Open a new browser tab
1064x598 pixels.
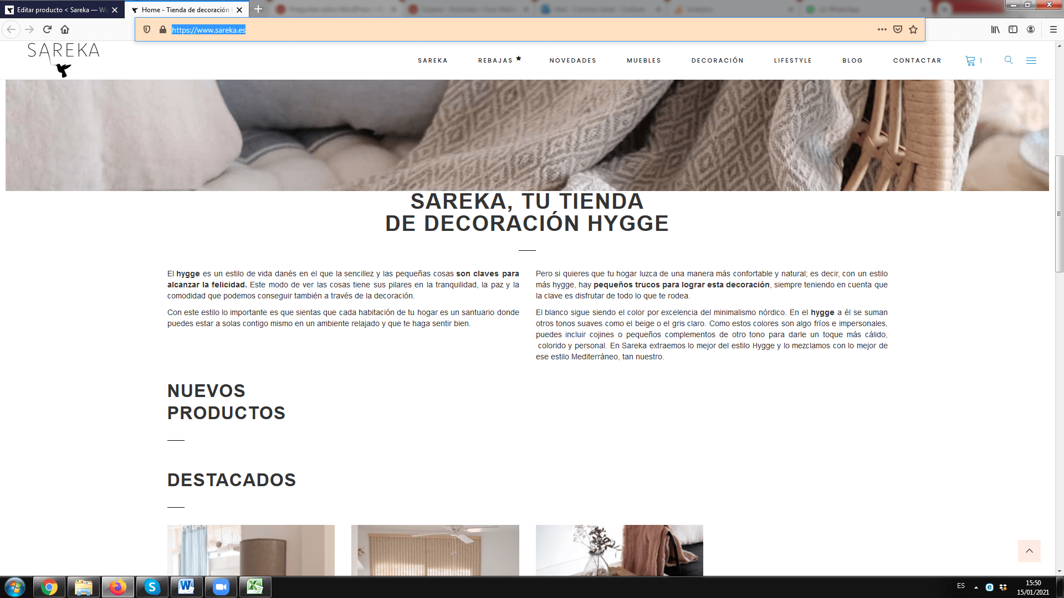click(x=258, y=9)
